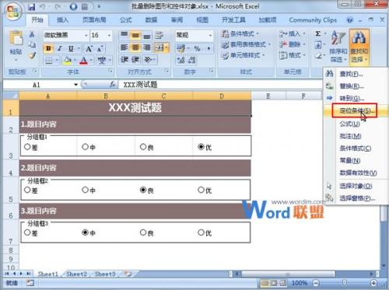This screenshot has width=389, height=290.
Task: Toggle bold formatting
Action: (48, 48)
